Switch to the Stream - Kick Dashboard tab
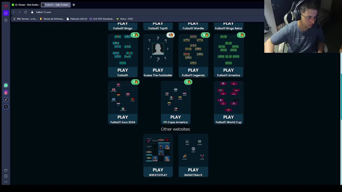The image size is (342, 192). pos(26,5)
